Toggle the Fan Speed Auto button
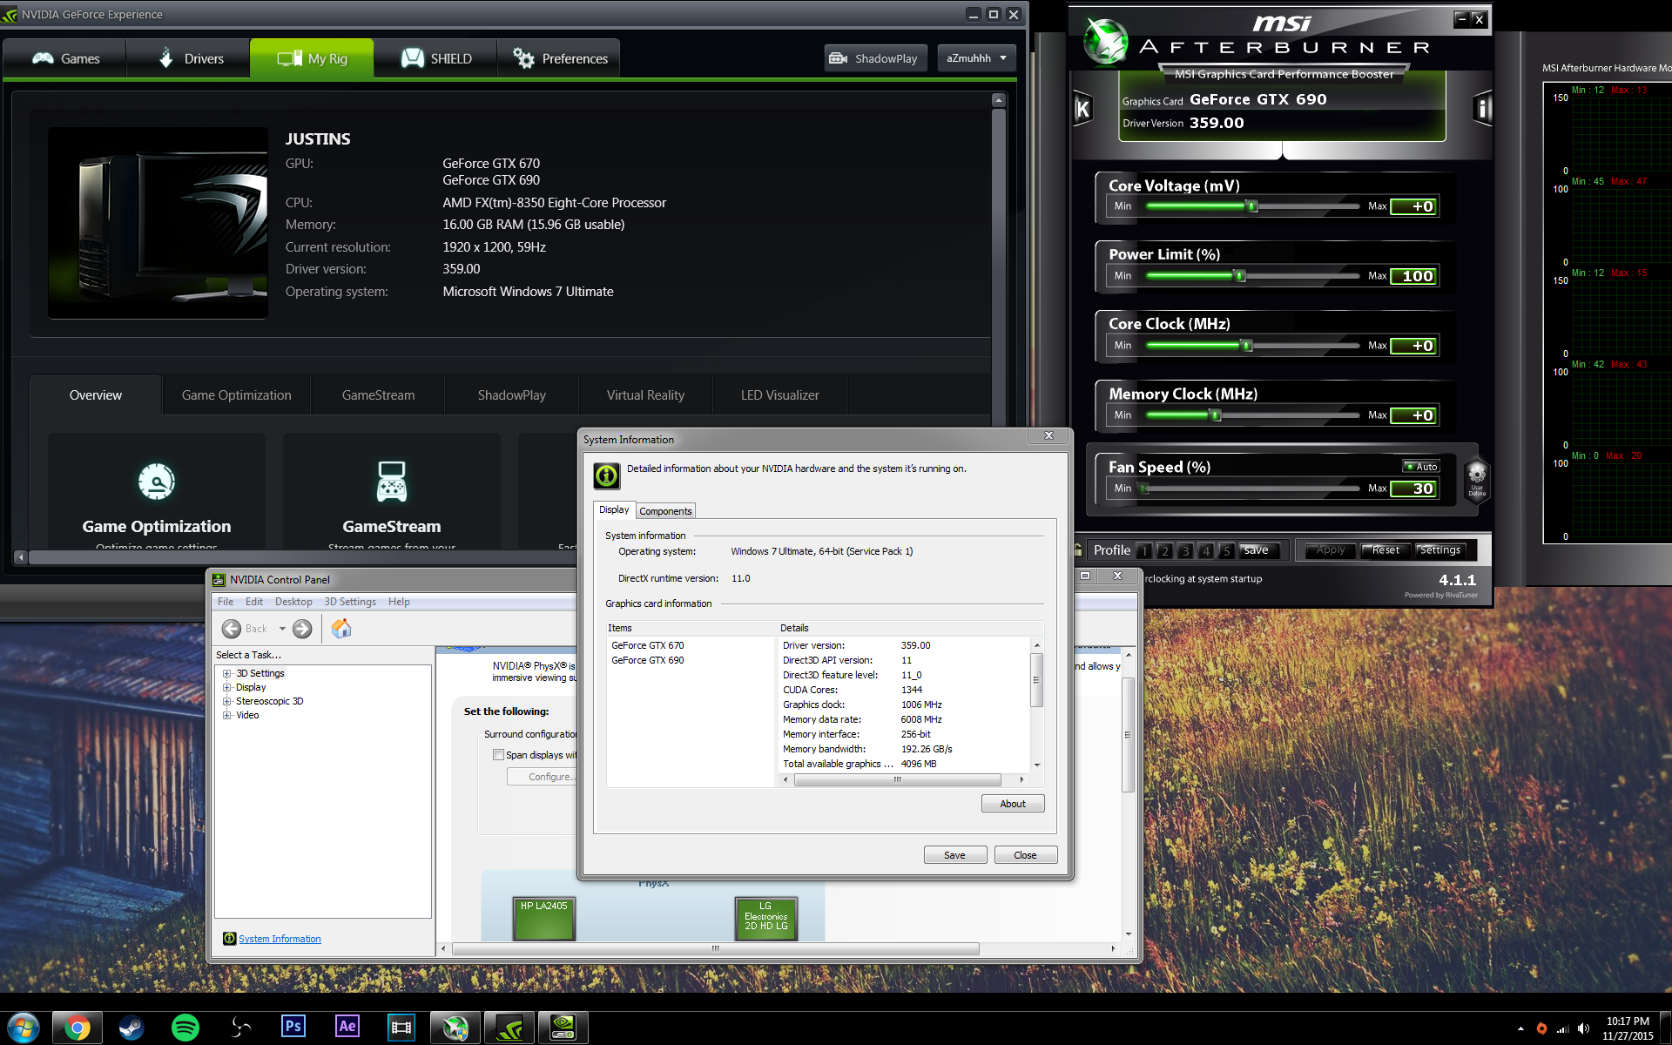This screenshot has height=1045, width=1672. (x=1421, y=467)
